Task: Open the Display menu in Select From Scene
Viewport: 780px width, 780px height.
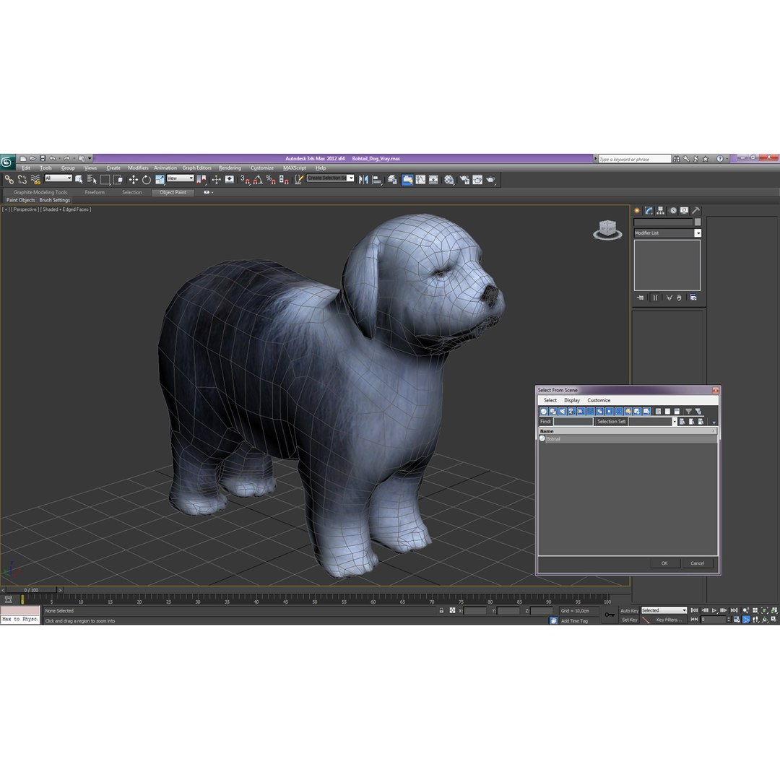Action: pos(571,400)
